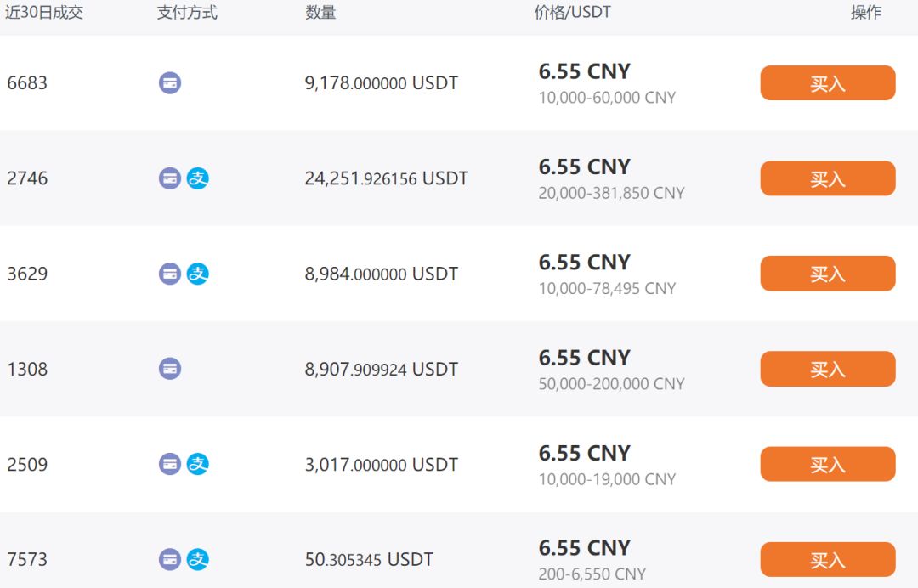Click the 数量 column header
Viewport: 918px width, 588px height.
click(320, 13)
